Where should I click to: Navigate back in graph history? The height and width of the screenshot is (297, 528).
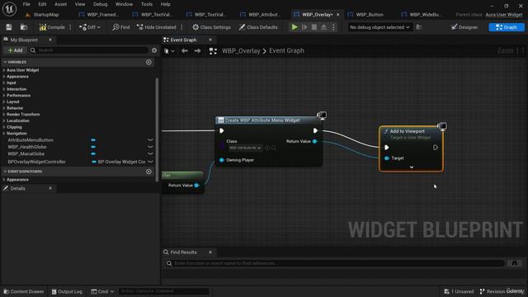(185, 51)
